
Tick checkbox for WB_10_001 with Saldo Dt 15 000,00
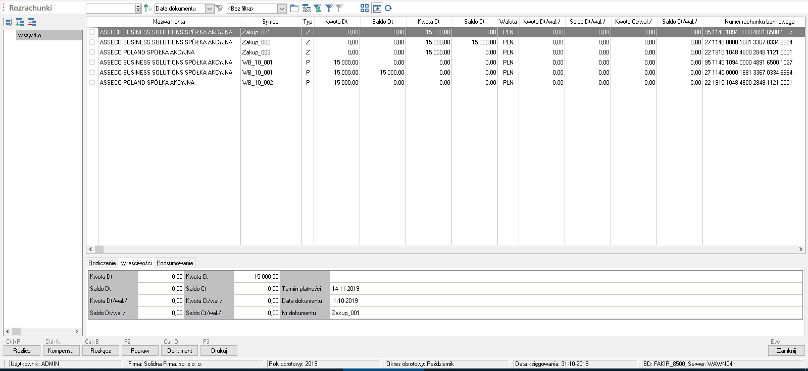point(92,72)
